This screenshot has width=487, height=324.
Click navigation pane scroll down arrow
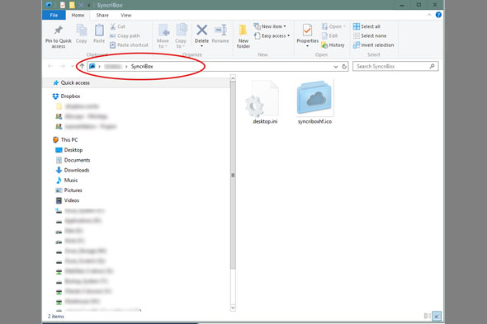click(x=233, y=308)
